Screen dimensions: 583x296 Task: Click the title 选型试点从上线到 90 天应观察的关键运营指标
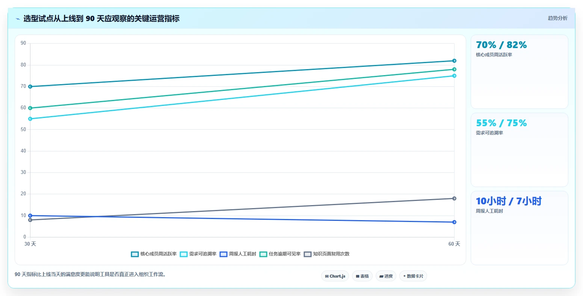point(101,18)
